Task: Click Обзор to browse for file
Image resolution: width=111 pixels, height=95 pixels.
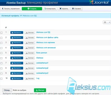Action: click(x=7, y=90)
